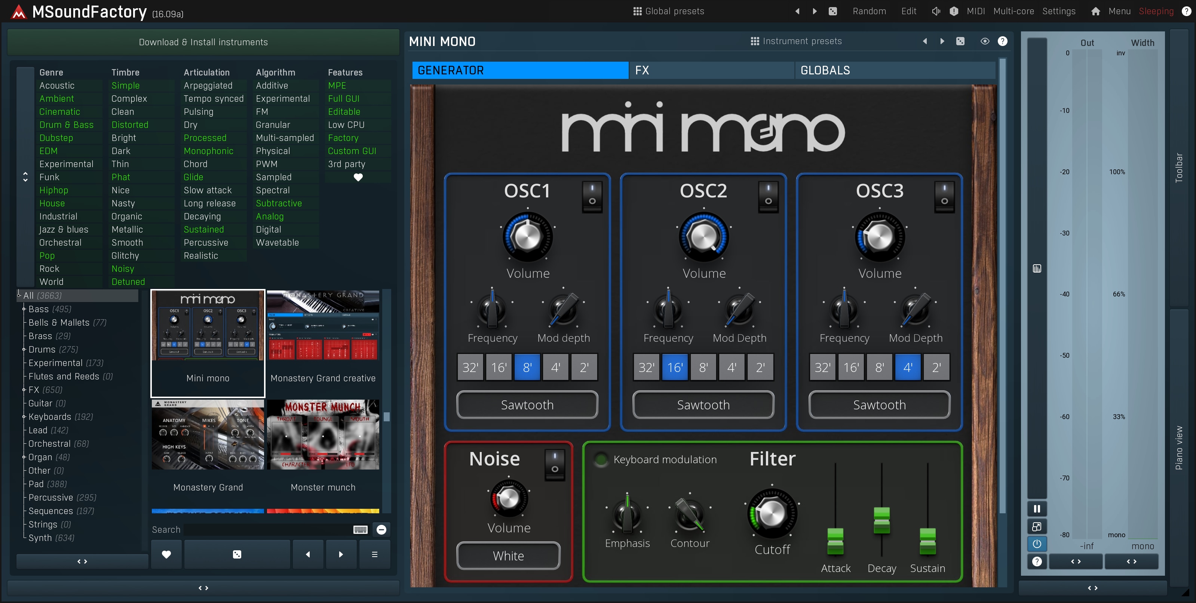Viewport: 1196px width, 603px height.
Task: Go to previous instrument preset arrow
Action: pos(925,41)
